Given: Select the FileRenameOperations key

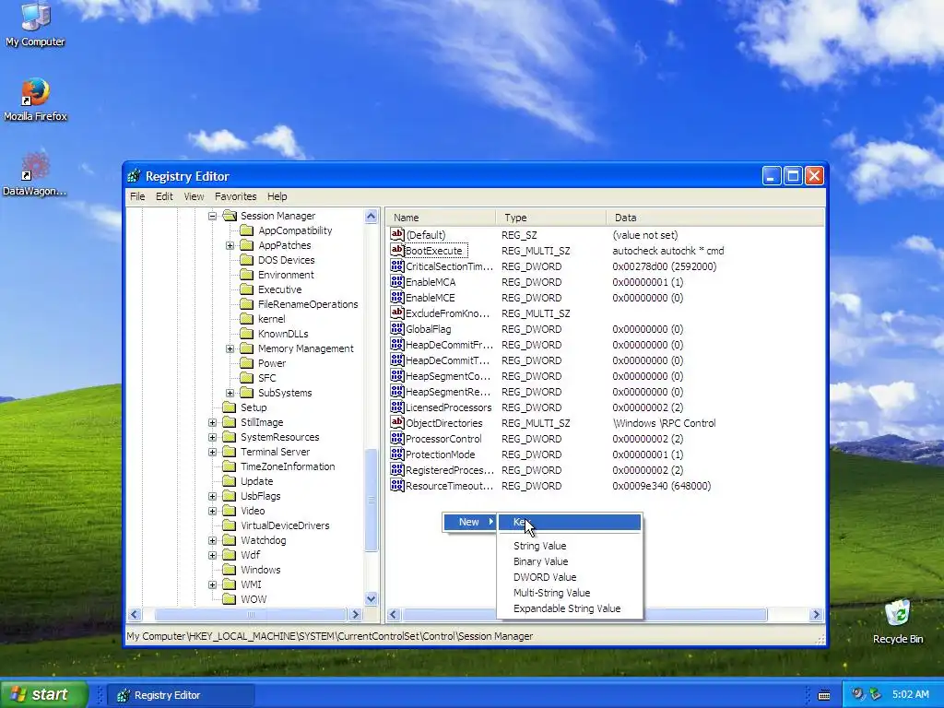Looking at the screenshot, I should [308, 304].
